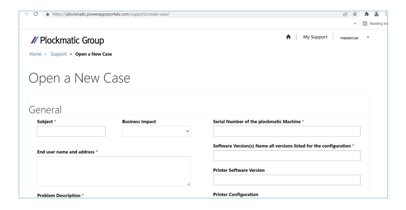Screen dimensions: 406x210
Task: Click the Subject input field
Action: pyautogui.click(x=71, y=131)
